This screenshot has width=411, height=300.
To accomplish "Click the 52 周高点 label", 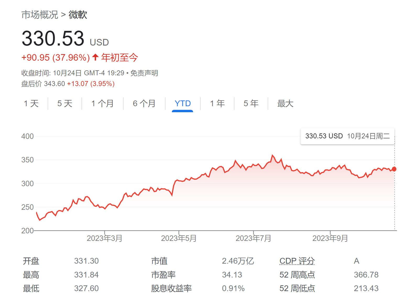I will (x=297, y=275).
